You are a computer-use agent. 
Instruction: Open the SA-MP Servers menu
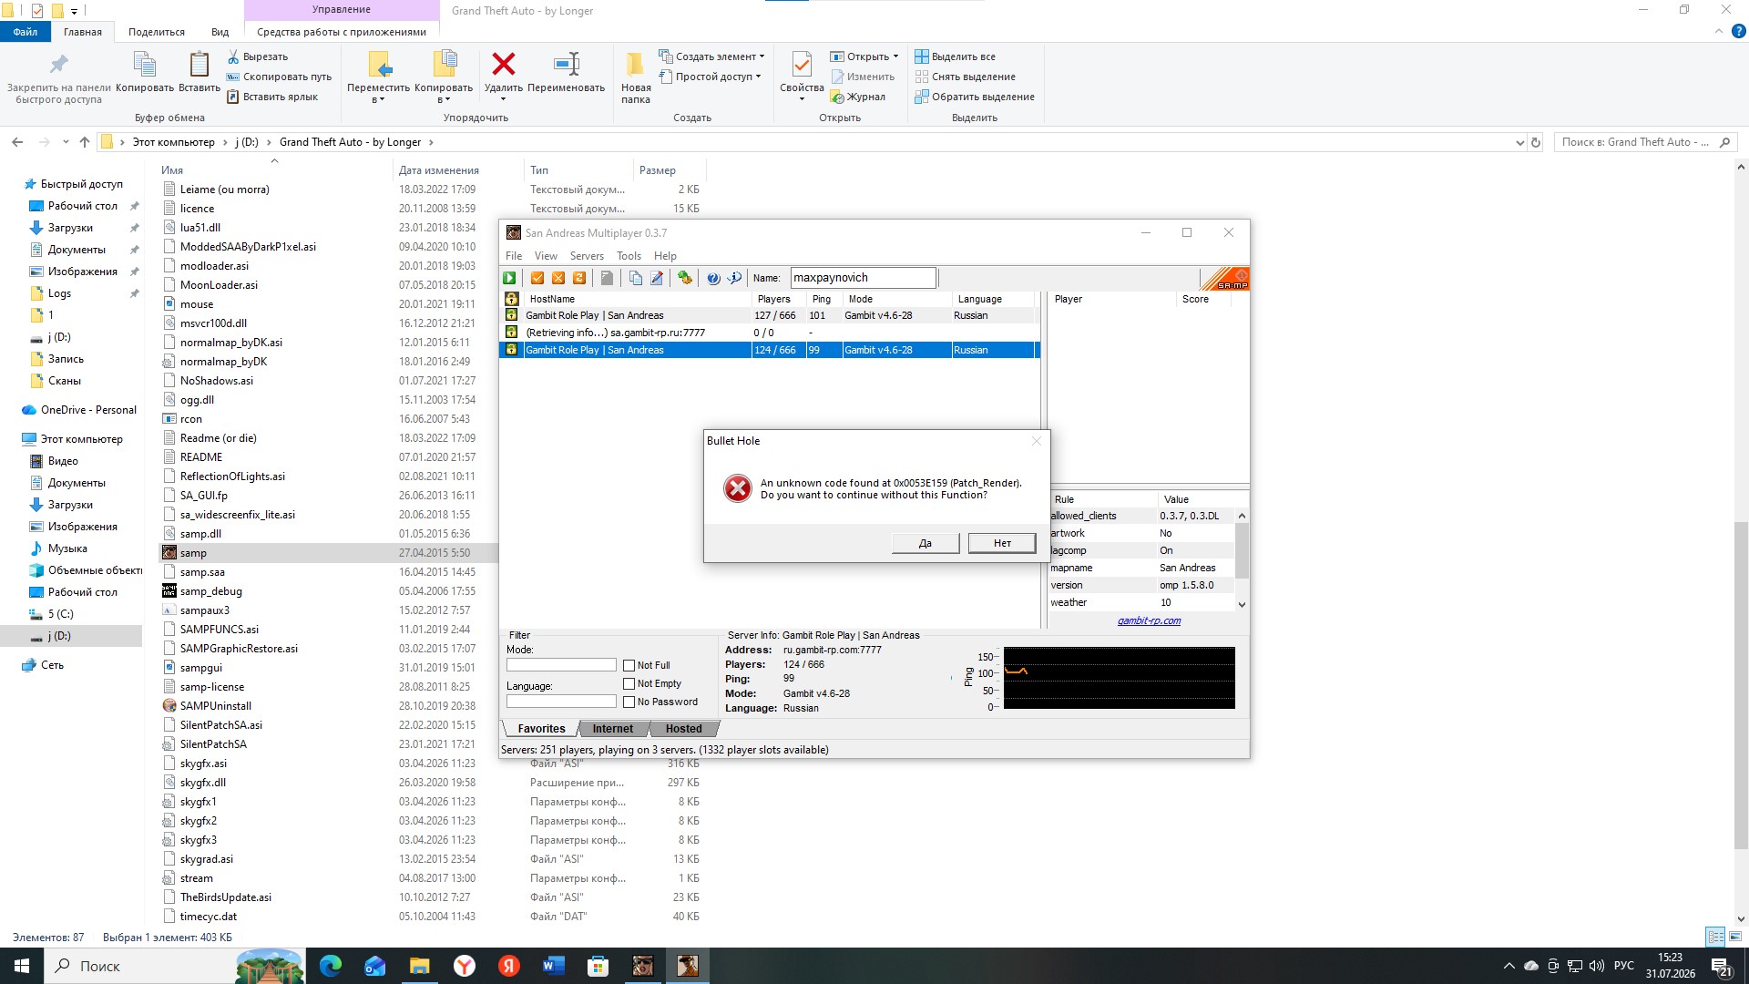coord(587,256)
